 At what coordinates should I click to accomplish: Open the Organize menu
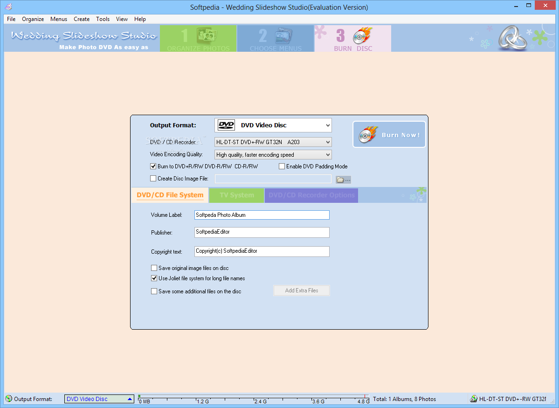tap(33, 19)
